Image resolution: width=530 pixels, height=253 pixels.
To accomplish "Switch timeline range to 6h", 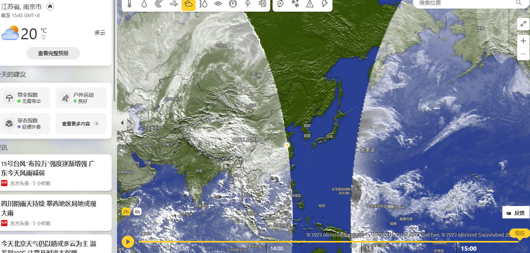I will [x=137, y=212].
